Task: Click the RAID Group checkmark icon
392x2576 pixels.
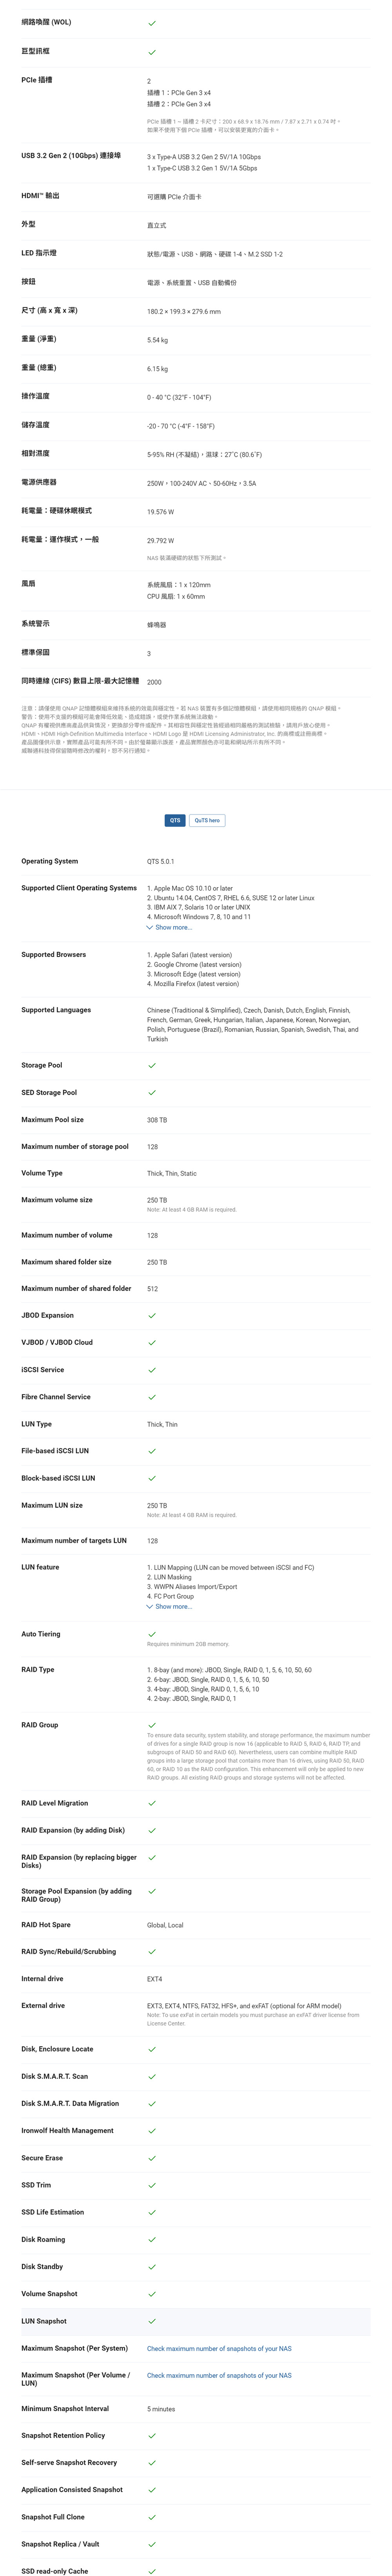Action: pos(152,1725)
